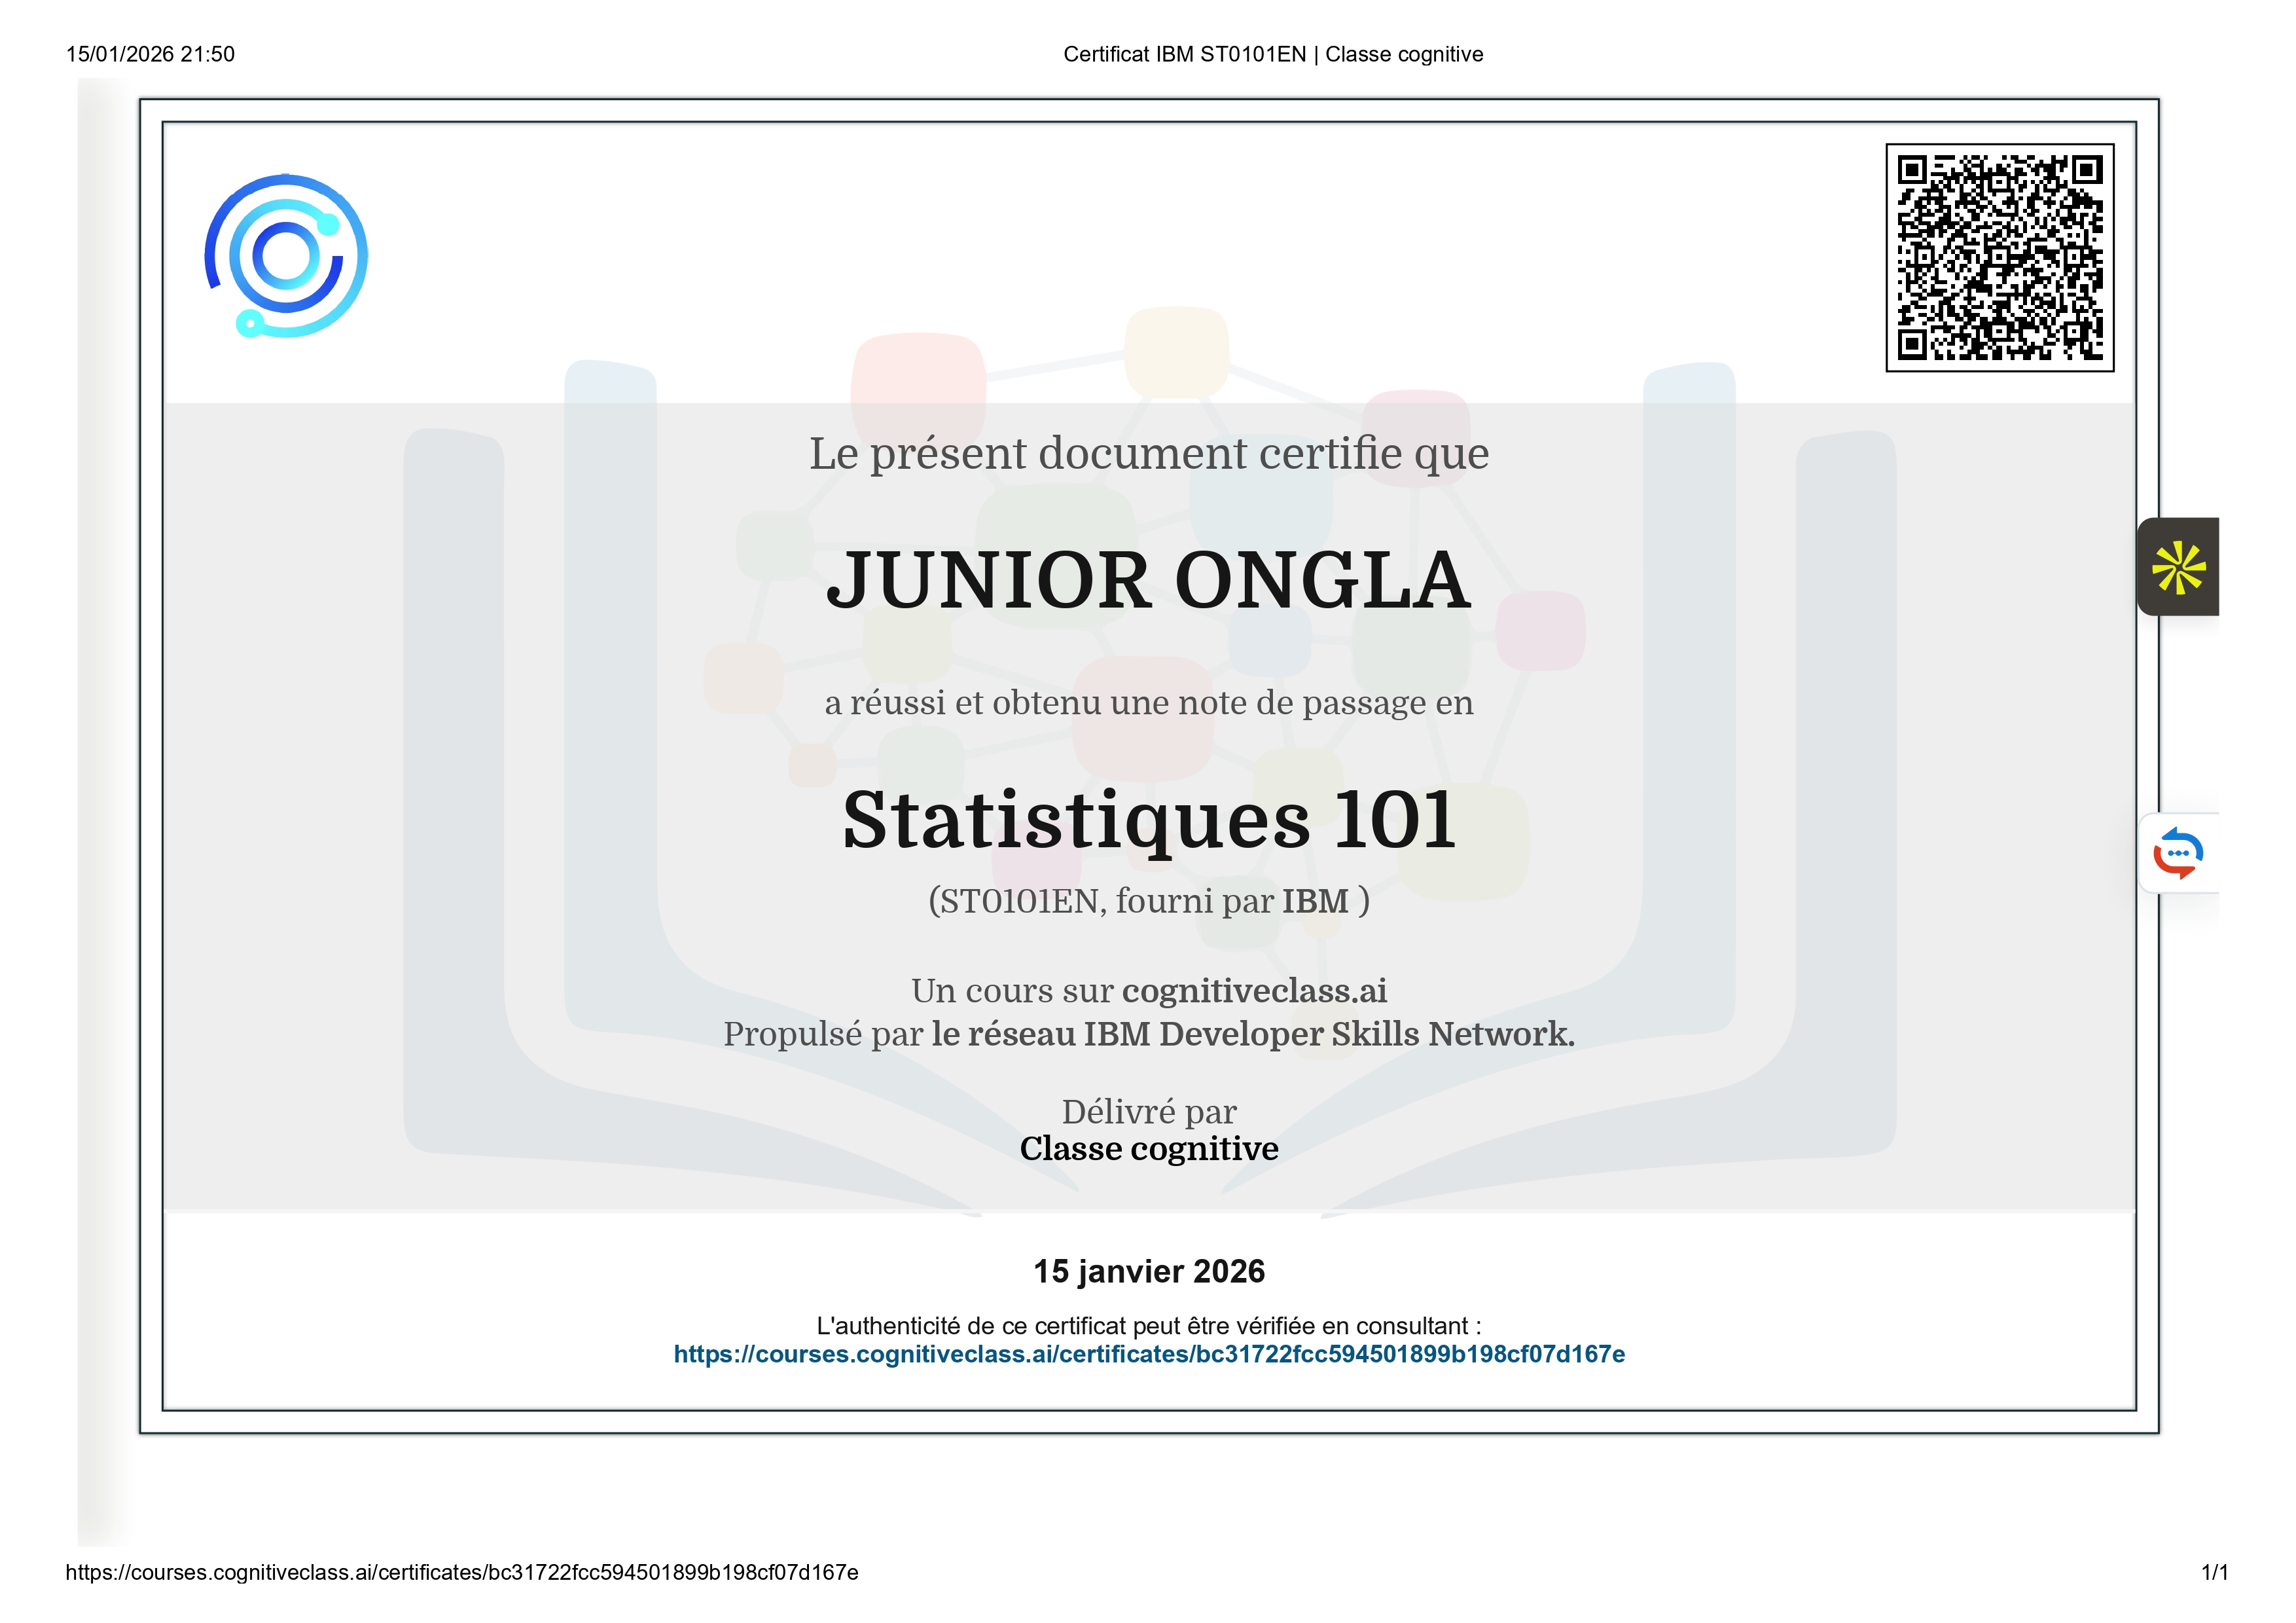Click the timestamp 15/01/2026 21:50
This screenshot has width=2296, height=1623.
[x=151, y=54]
